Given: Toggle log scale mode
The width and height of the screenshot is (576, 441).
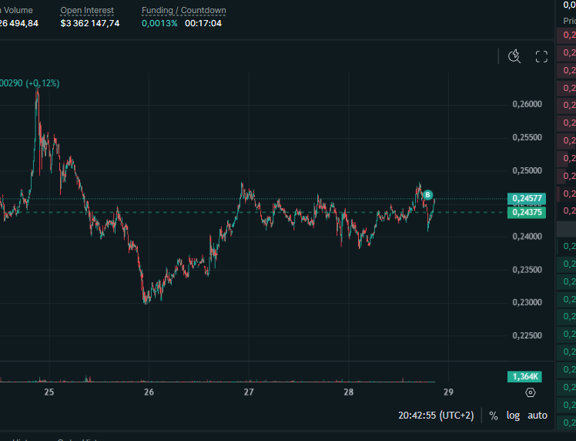Looking at the screenshot, I should point(513,416).
